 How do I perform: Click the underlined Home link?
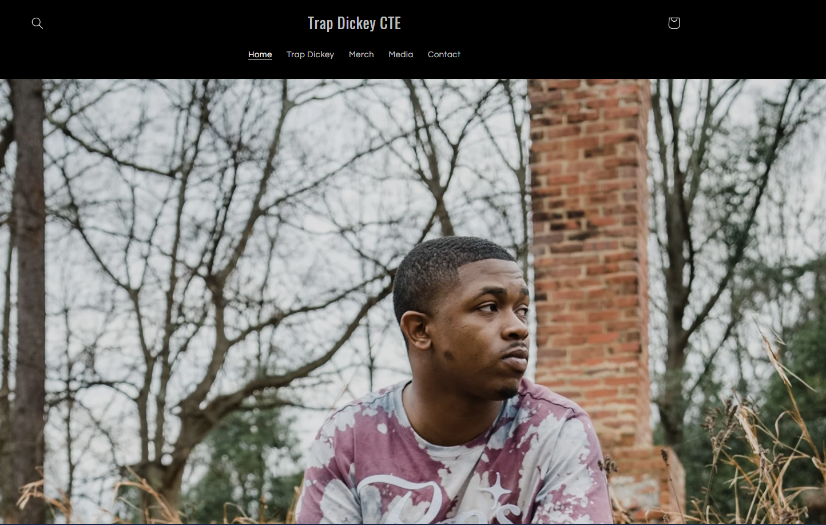point(260,54)
